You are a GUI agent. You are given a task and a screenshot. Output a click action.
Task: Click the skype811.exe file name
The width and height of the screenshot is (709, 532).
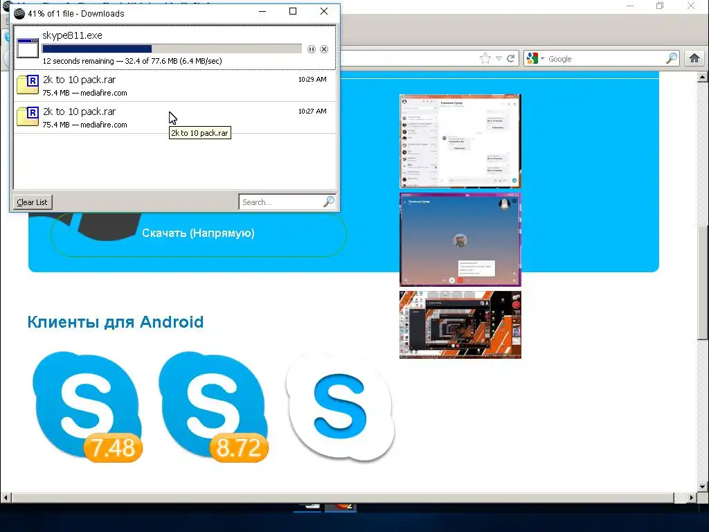(72, 35)
